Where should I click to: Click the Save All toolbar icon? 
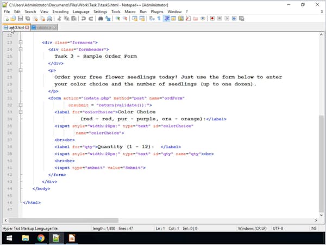click(28, 19)
